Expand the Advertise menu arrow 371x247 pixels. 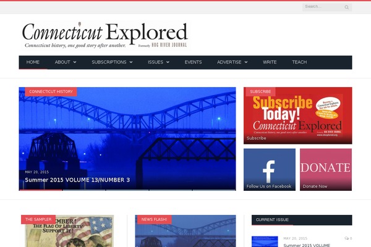click(246, 62)
